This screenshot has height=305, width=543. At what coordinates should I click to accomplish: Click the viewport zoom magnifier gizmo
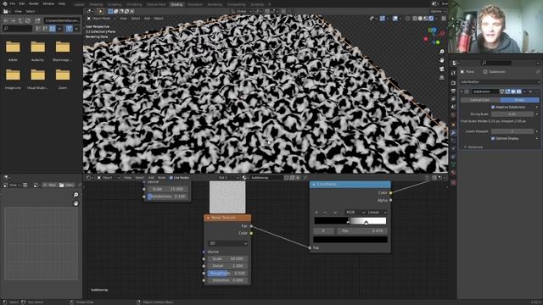pyautogui.click(x=441, y=52)
